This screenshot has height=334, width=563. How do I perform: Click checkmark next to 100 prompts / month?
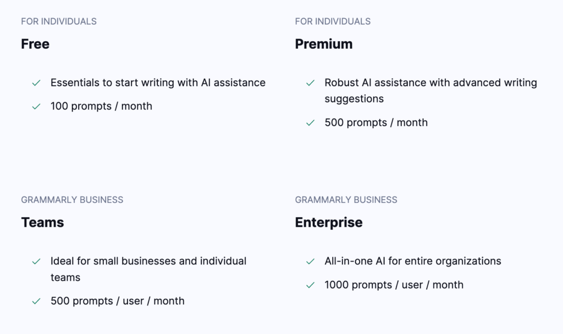[x=36, y=106]
